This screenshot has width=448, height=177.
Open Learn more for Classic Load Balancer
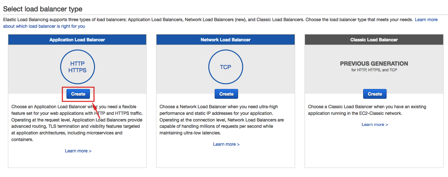[374, 124]
